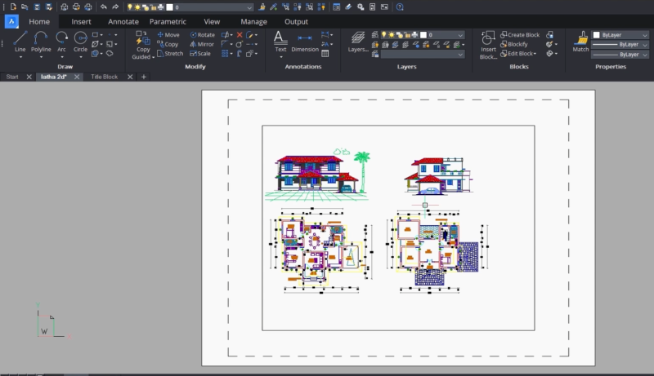Screen dimensions: 654x376
Task: Expand the layer dropdown in quick access toolbar
Action: click(x=249, y=7)
